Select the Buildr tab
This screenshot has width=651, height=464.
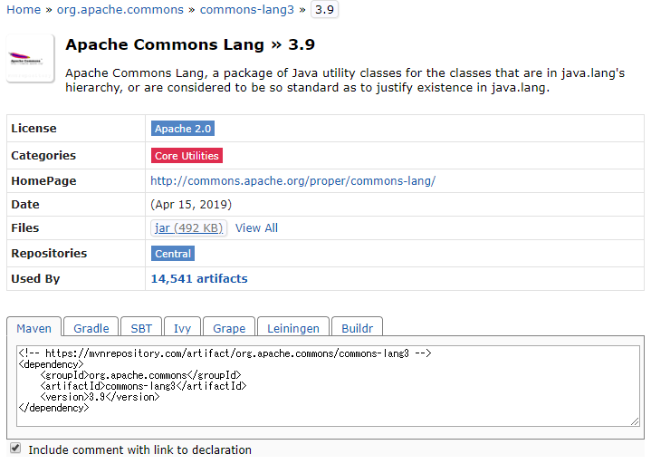pyautogui.click(x=358, y=328)
